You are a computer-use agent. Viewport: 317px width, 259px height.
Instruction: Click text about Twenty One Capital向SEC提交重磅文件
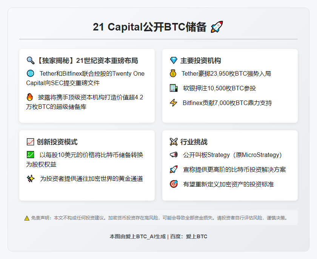click(x=85, y=78)
